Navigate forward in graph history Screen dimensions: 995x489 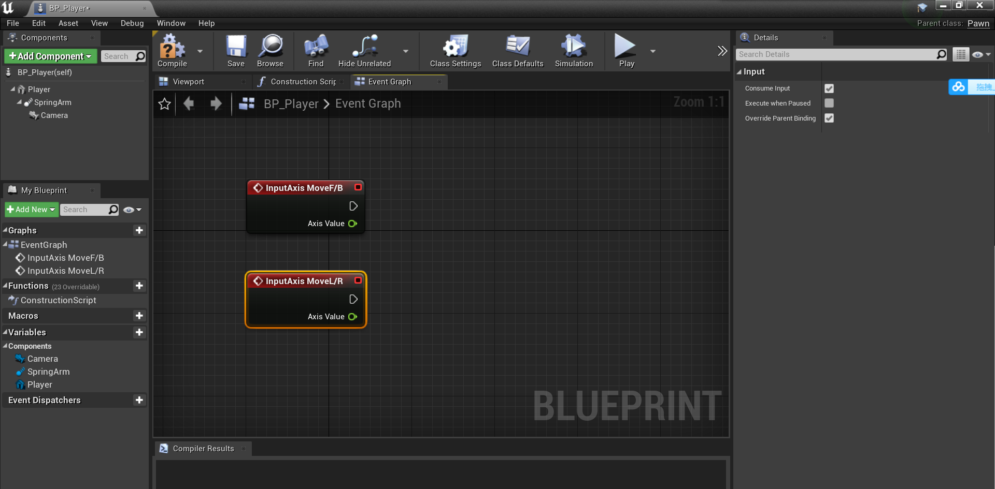click(x=216, y=103)
